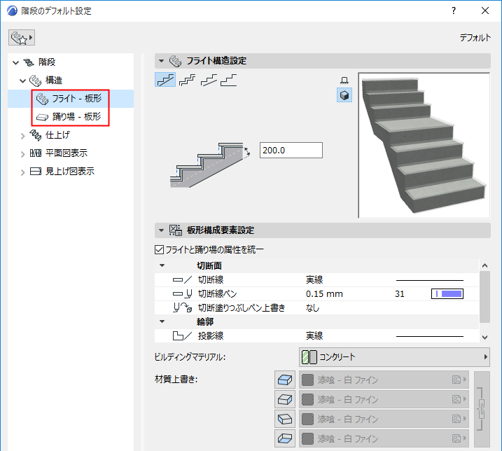Click the 板形構成要素設定 panel icon

pos(176,230)
